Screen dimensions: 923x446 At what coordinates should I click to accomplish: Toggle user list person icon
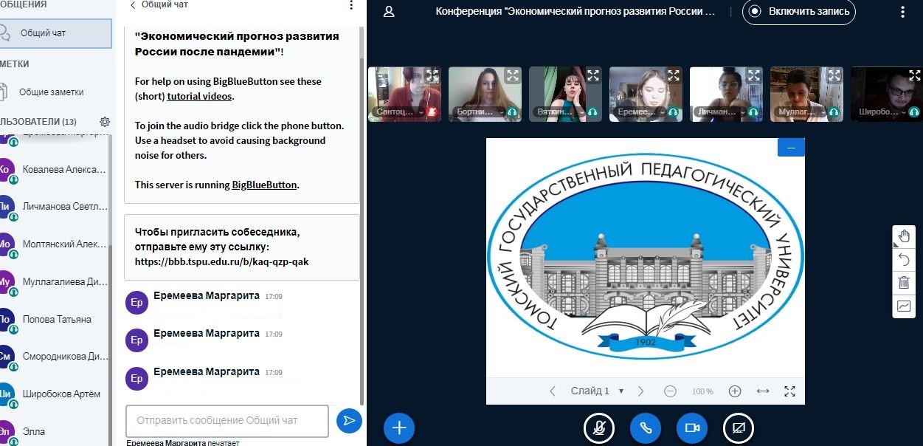[x=389, y=11]
